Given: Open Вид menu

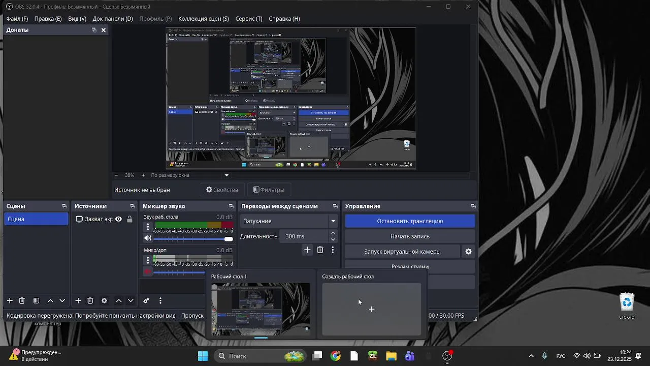Looking at the screenshot, I should (77, 19).
